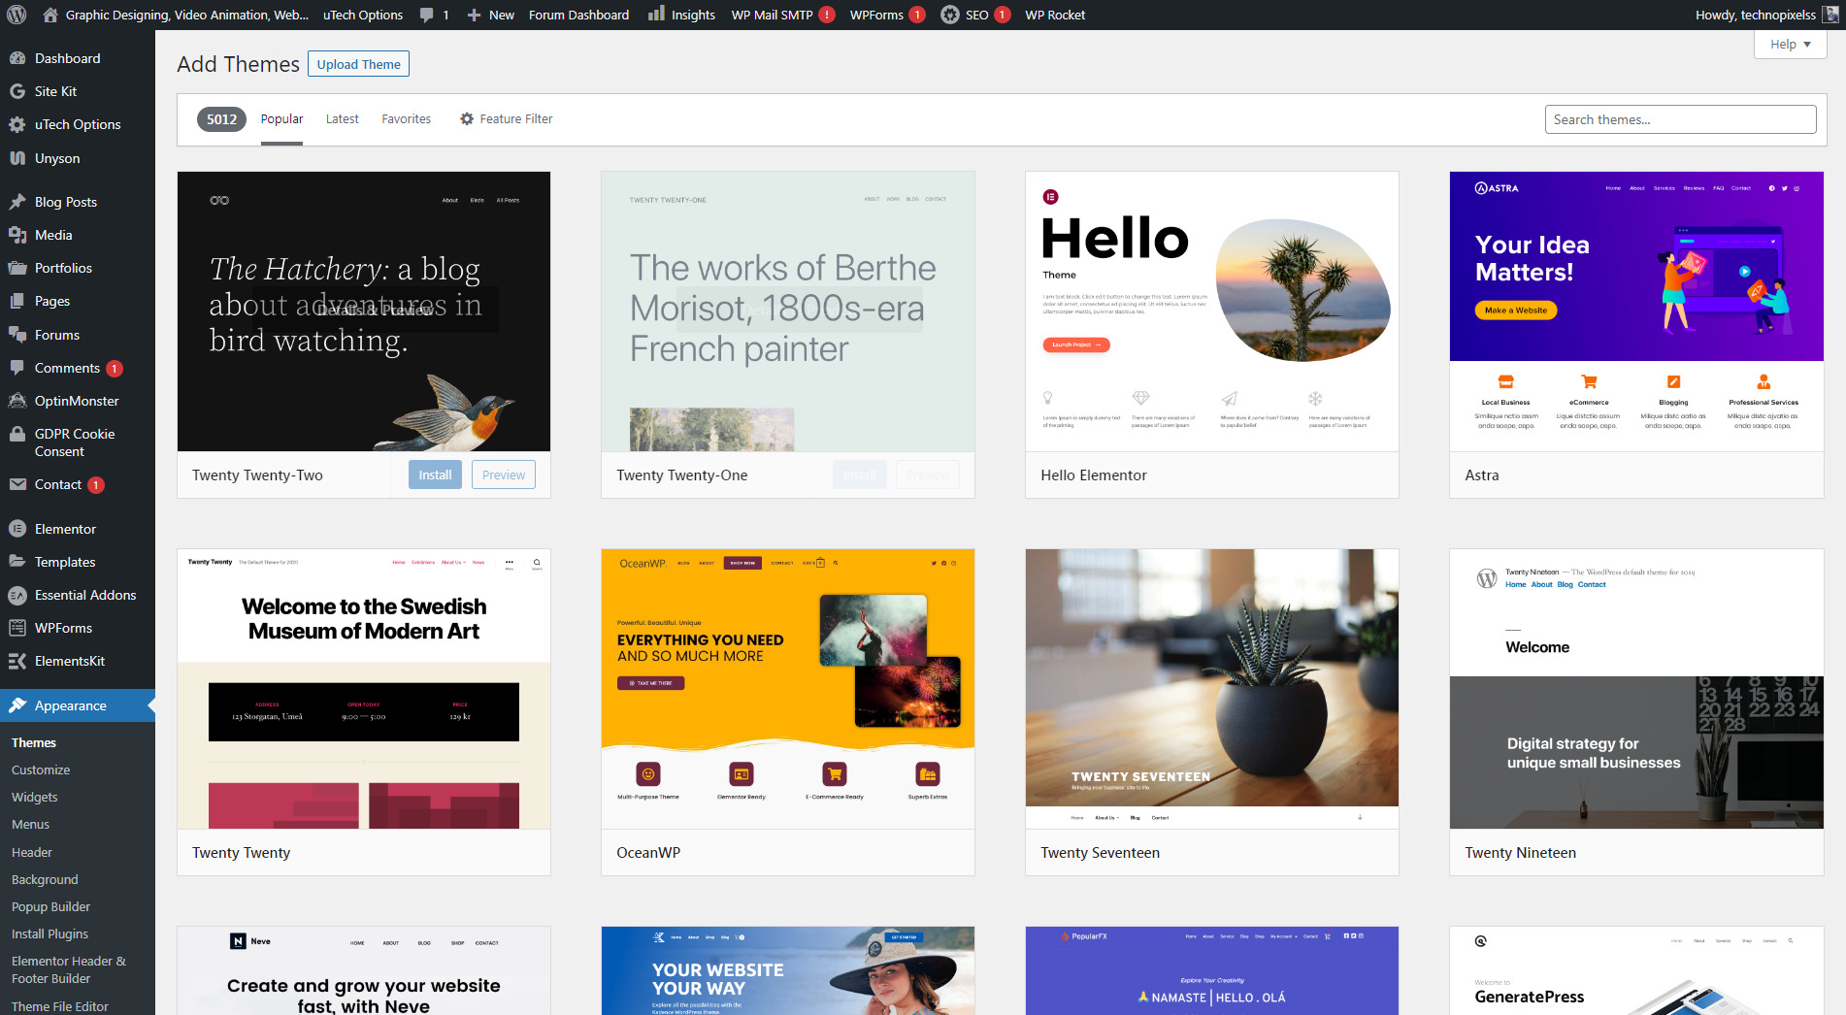This screenshot has width=1846, height=1015.
Task: Open Forum Dashboard in admin bar
Action: click(x=578, y=15)
